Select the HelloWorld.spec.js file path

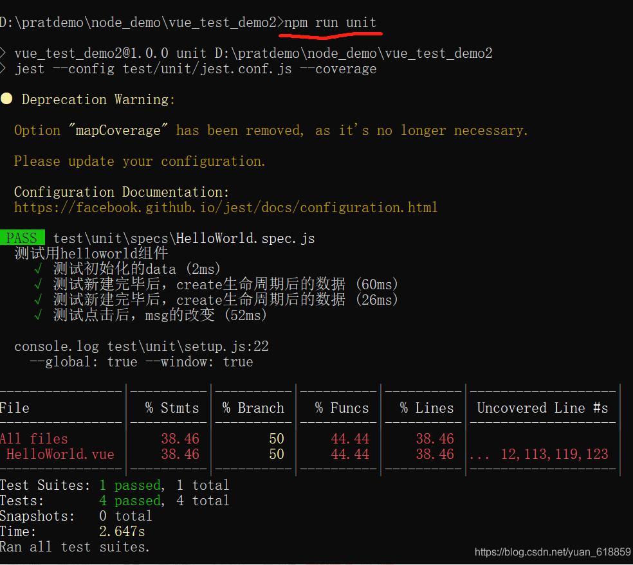click(x=184, y=237)
